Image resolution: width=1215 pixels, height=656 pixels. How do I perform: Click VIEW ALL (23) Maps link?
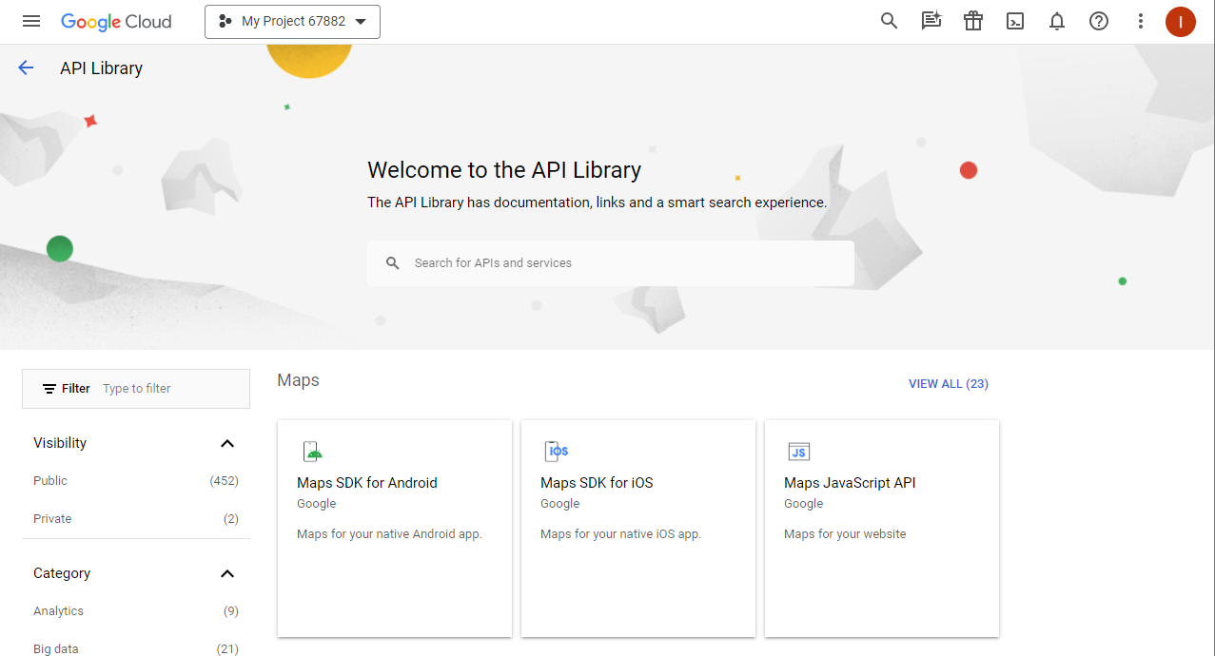pos(948,384)
